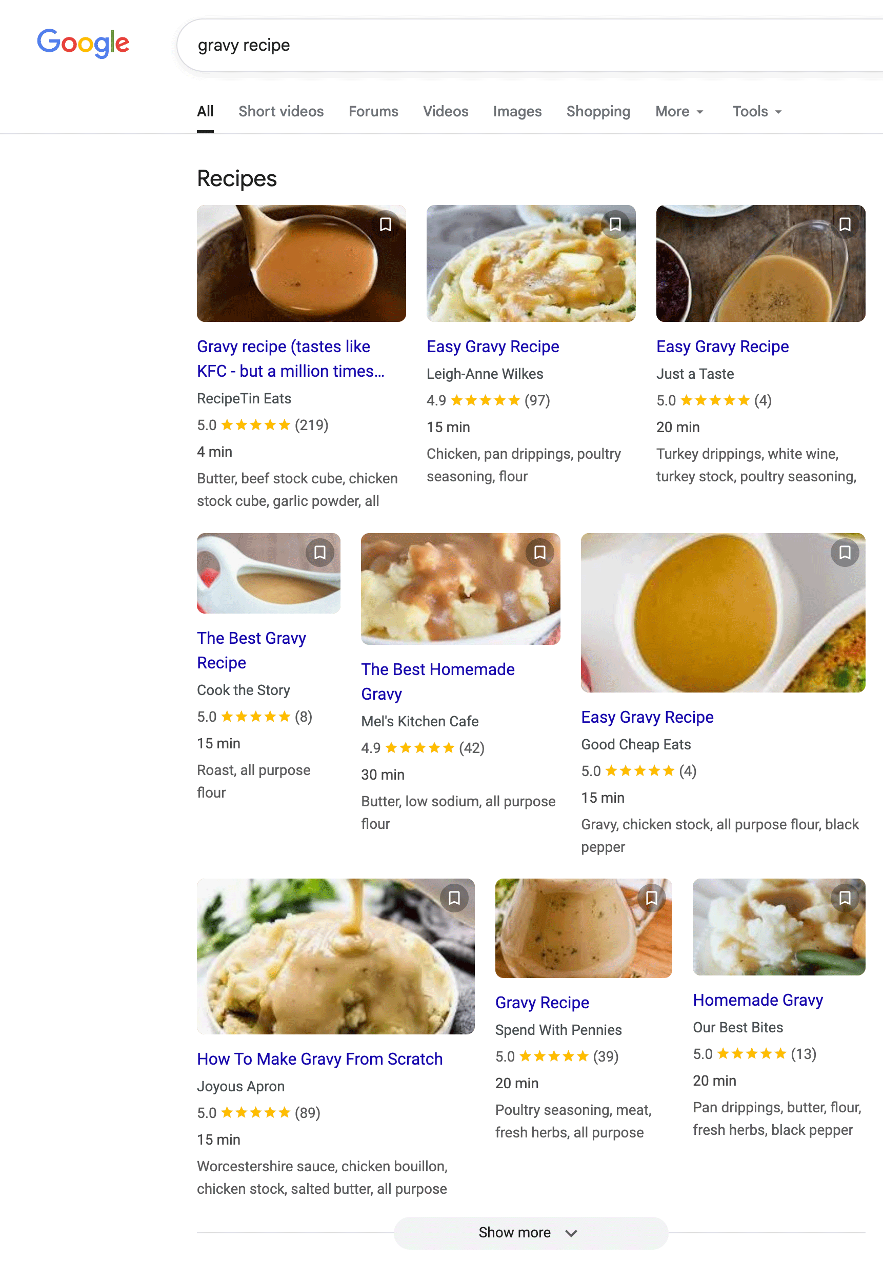Image resolution: width=883 pixels, height=1262 pixels.
Task: Save Joyous Apron gravy recipe bookmark
Action: [454, 898]
